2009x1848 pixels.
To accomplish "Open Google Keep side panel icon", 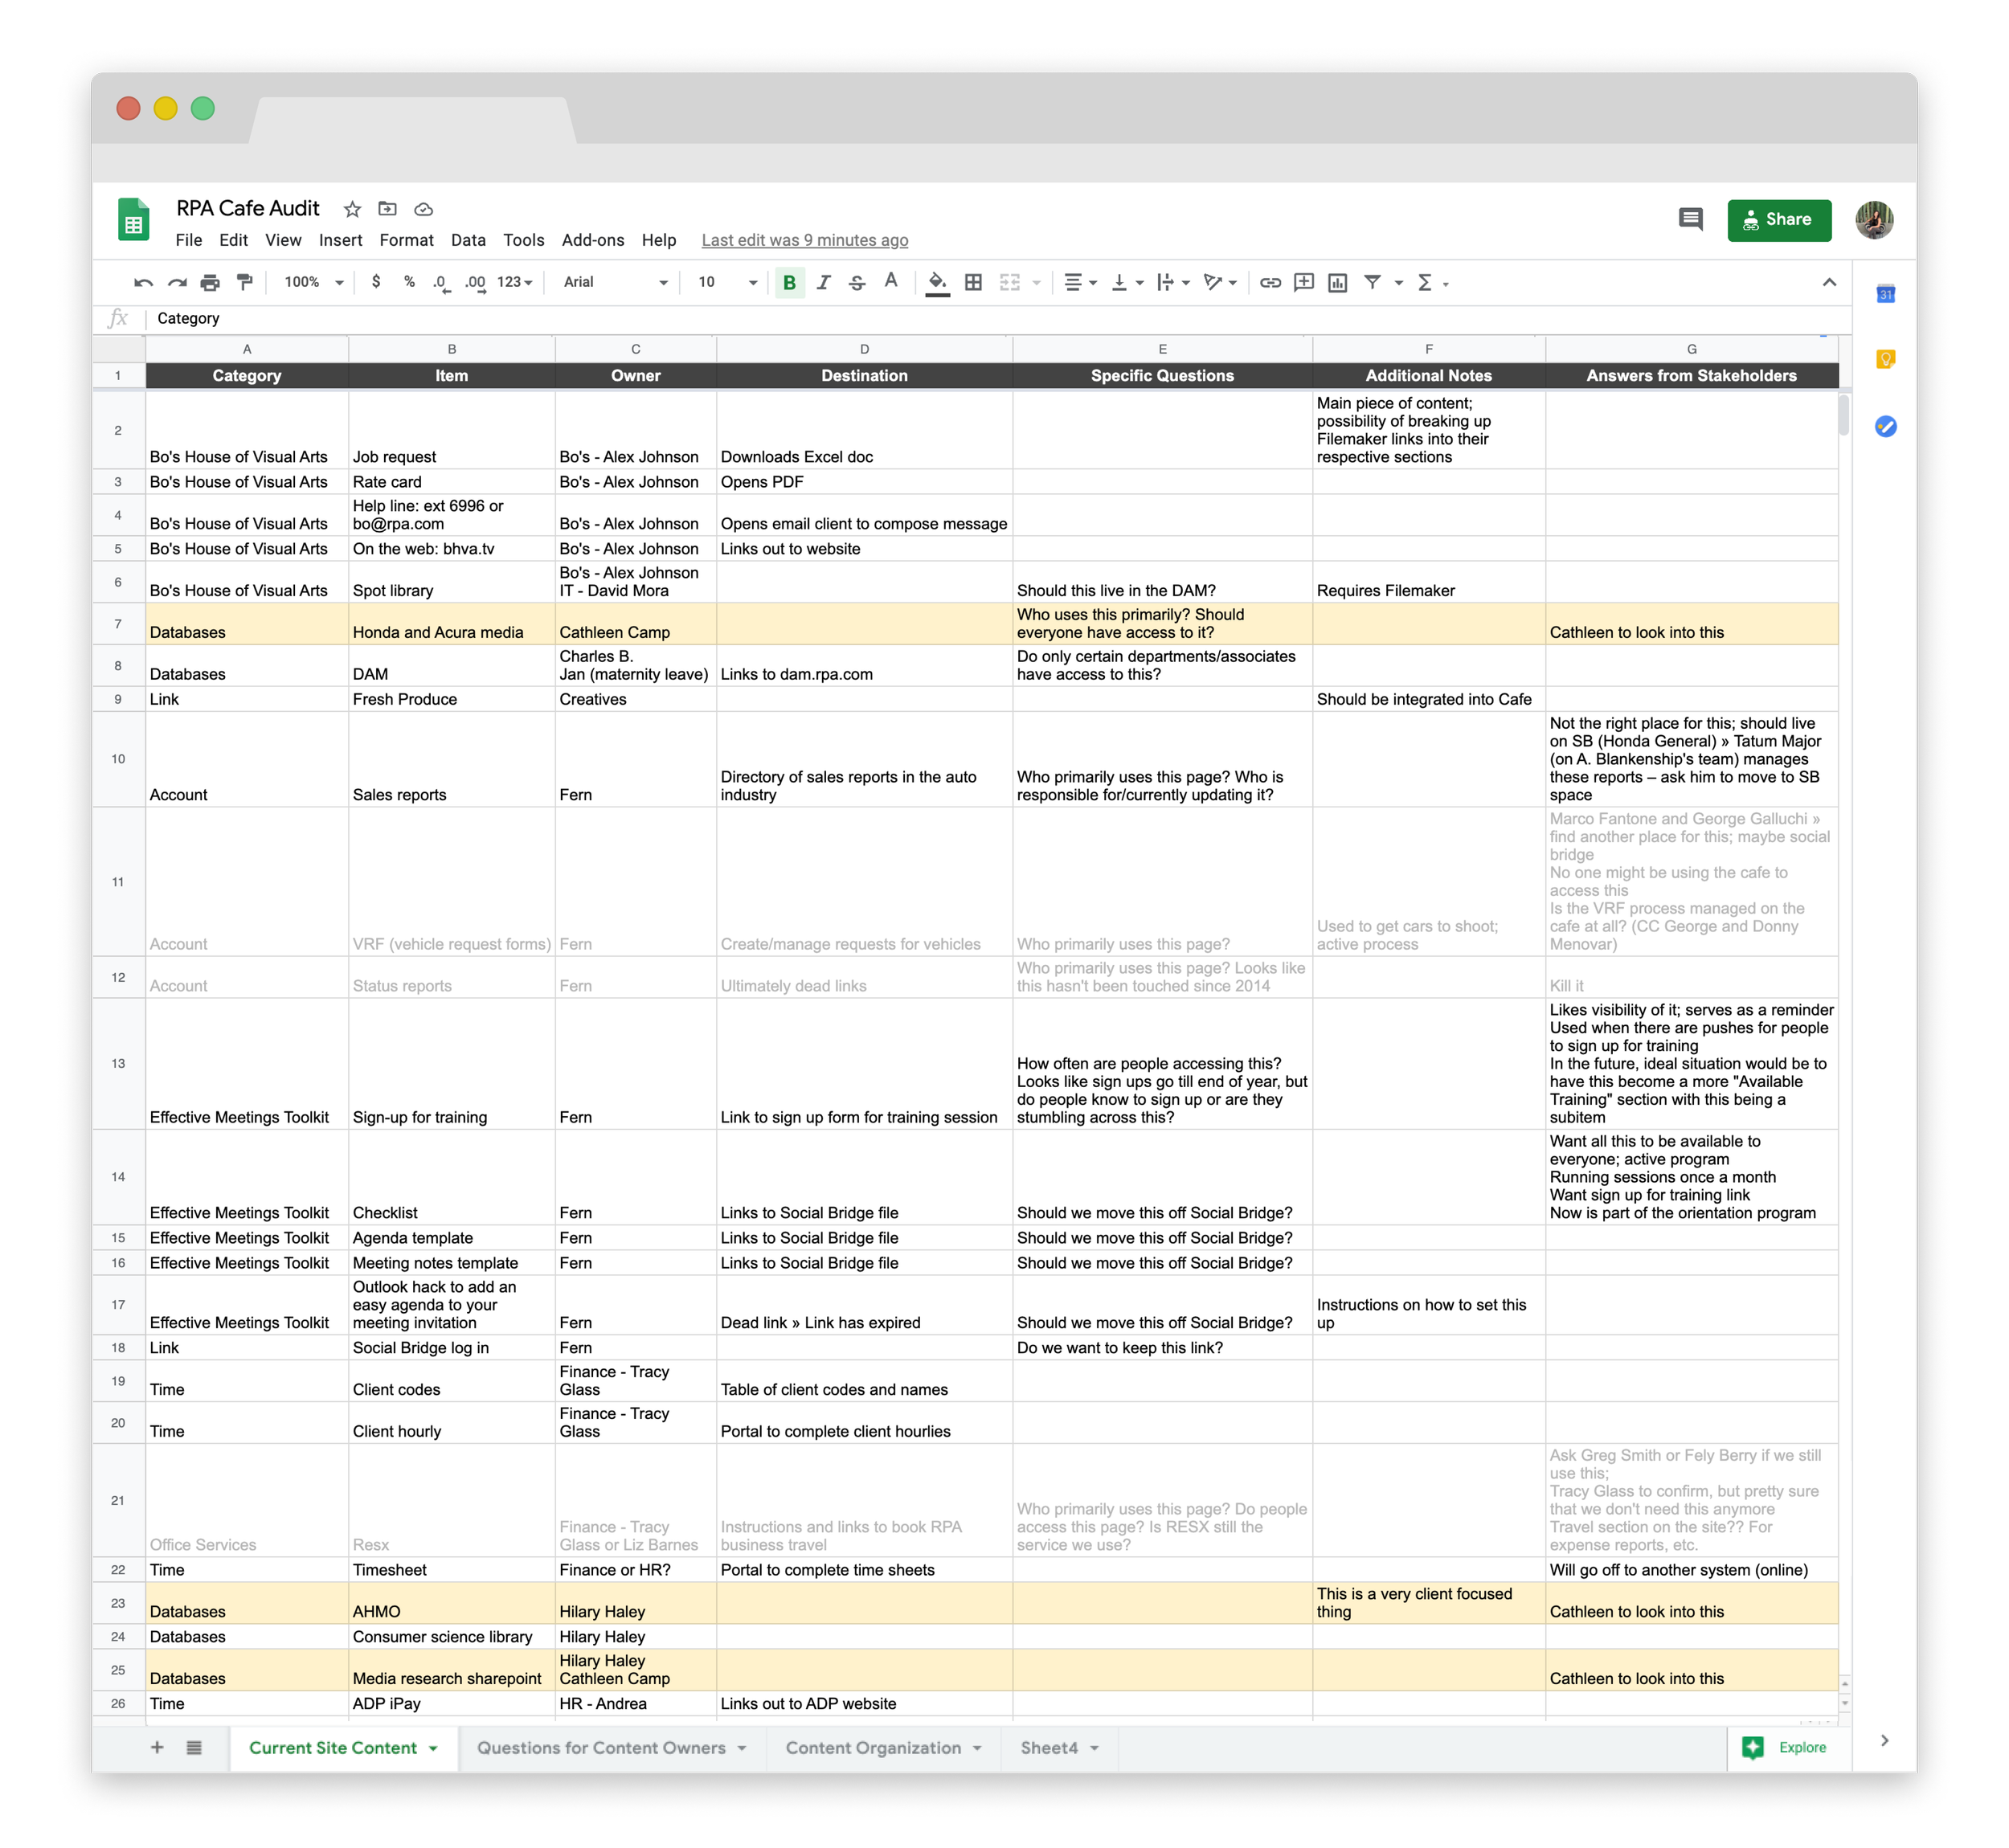I will [x=1885, y=360].
